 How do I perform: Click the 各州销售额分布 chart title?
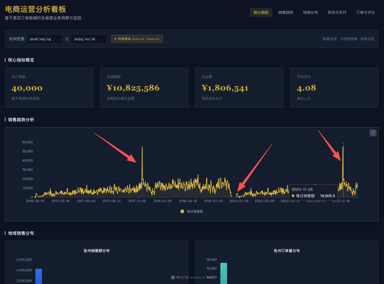[x=96, y=251]
